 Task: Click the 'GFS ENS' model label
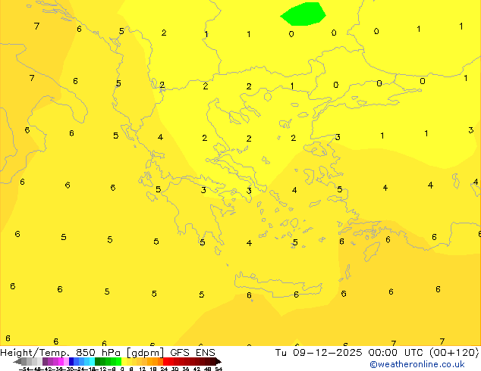click(193, 353)
